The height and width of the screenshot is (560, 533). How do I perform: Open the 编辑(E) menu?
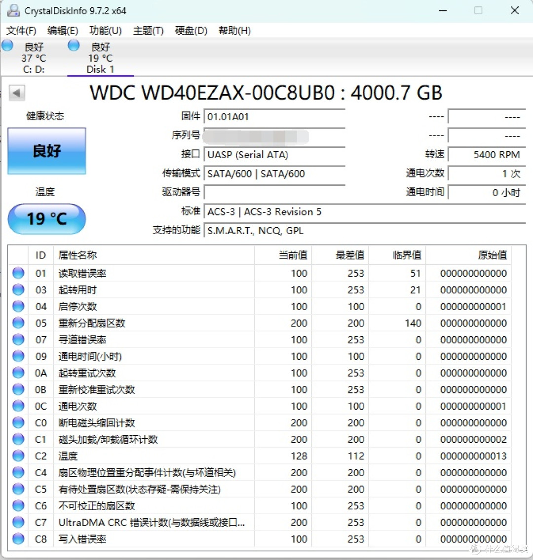pos(63,31)
